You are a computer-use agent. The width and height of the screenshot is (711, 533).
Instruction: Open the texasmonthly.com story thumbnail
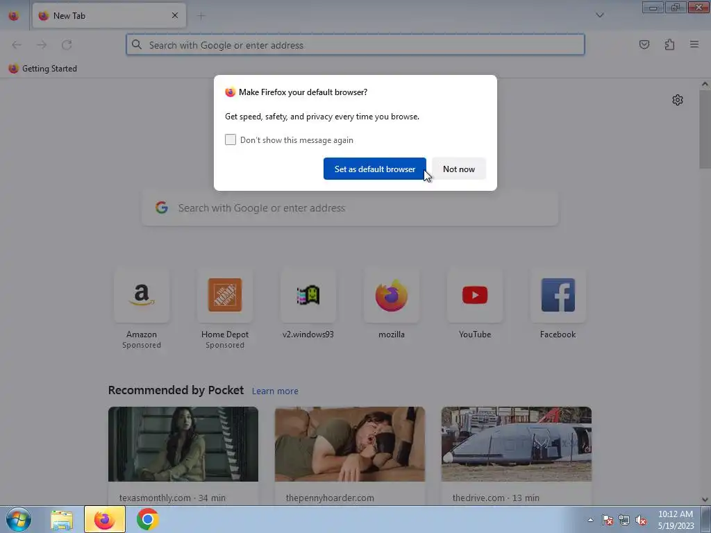point(183,444)
